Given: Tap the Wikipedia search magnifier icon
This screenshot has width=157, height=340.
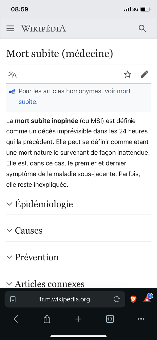Looking at the screenshot, I should point(142,29).
